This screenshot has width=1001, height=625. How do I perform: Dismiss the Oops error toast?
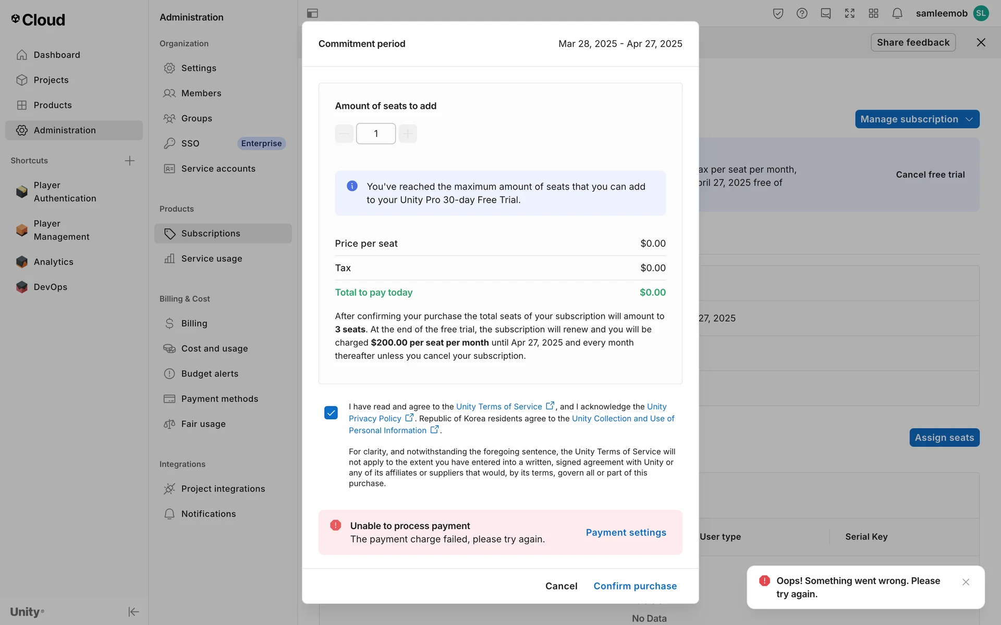(x=966, y=582)
